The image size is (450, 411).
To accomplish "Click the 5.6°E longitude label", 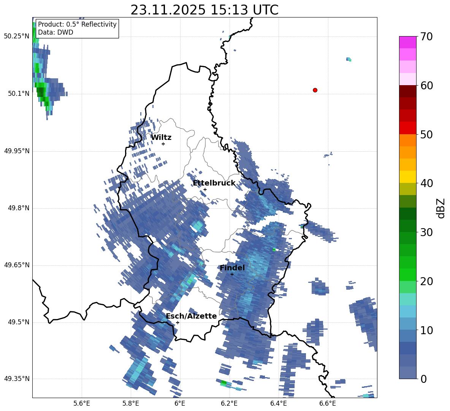I will click(82, 403).
